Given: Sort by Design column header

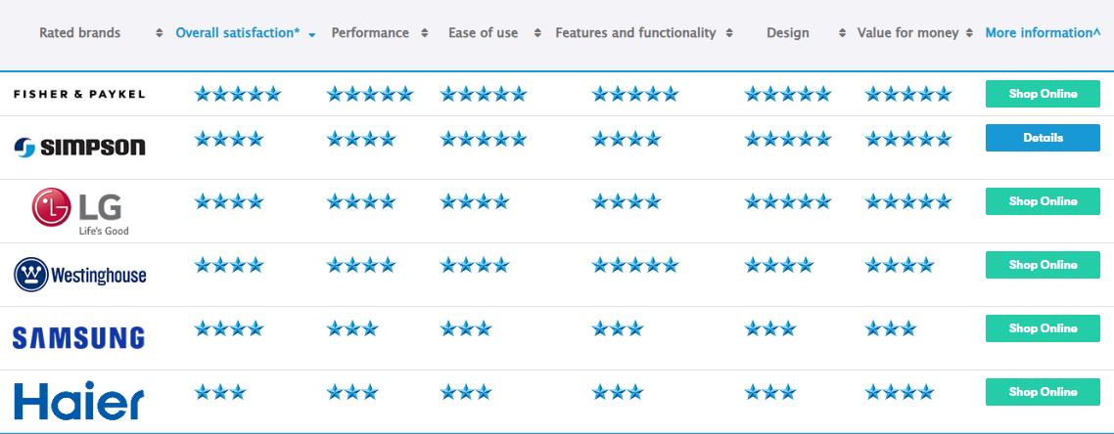Looking at the screenshot, I should click(788, 32).
